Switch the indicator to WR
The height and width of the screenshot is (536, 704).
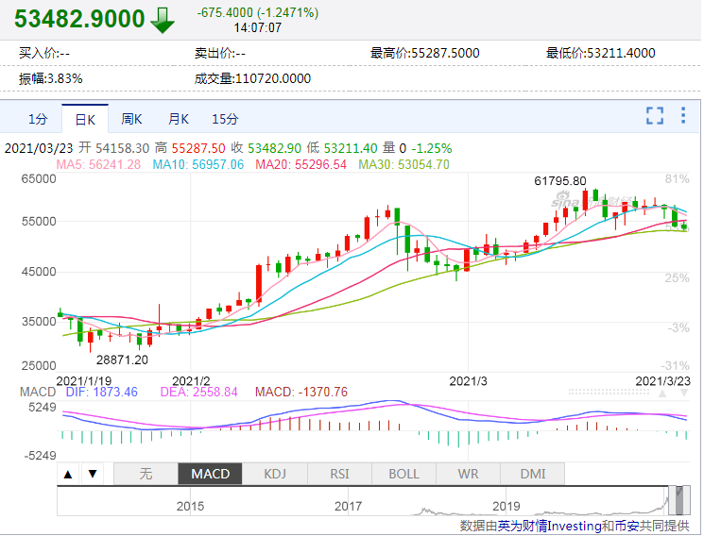point(467,474)
